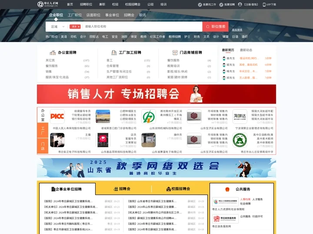
Task: Select the 事业单位 search tab
Action: coord(112,15)
